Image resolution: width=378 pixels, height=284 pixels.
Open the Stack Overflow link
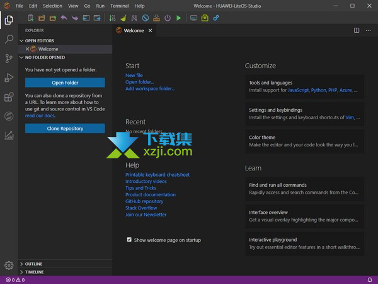tap(141, 208)
